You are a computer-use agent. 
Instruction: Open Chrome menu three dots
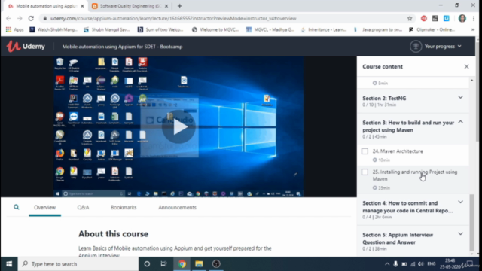click(x=474, y=18)
